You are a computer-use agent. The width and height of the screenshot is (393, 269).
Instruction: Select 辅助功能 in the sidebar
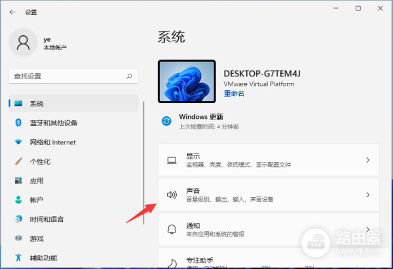pyautogui.click(x=43, y=257)
